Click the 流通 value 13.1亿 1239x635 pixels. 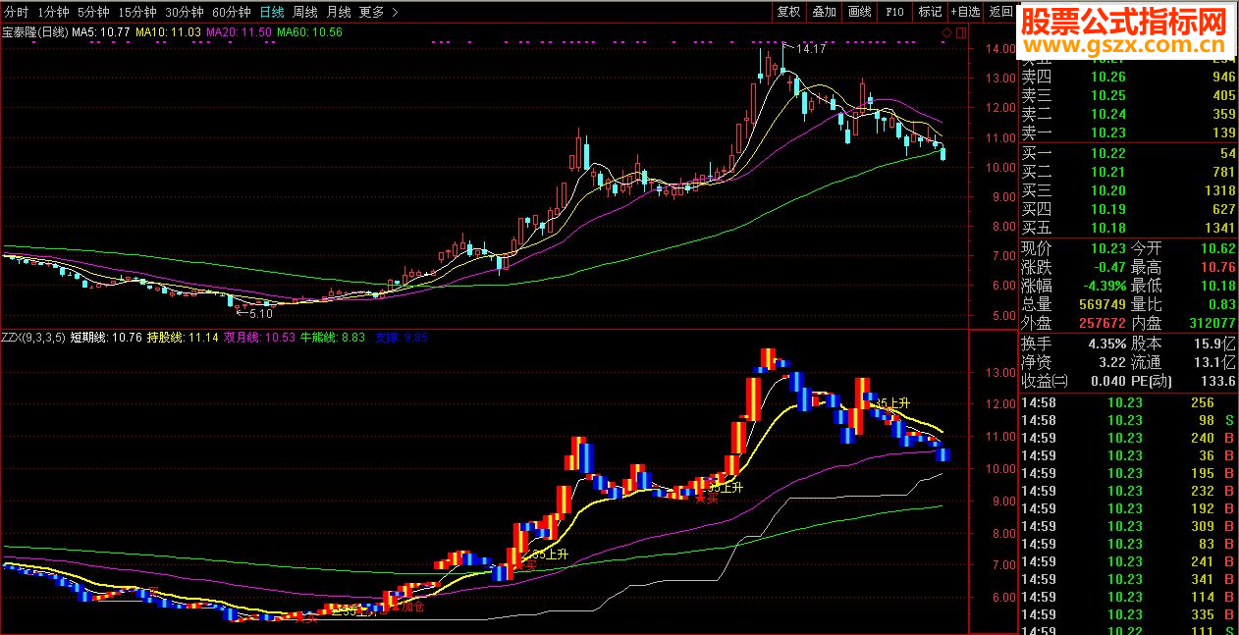[x=1214, y=362]
